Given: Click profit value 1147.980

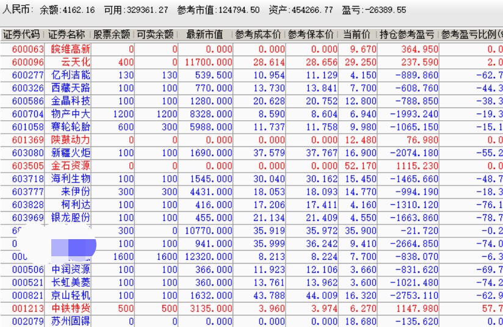Looking at the screenshot, I should point(417,309).
